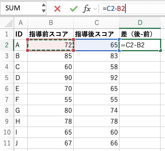
Task: Click the 指導前スコア header cell
Action: tap(51, 34)
